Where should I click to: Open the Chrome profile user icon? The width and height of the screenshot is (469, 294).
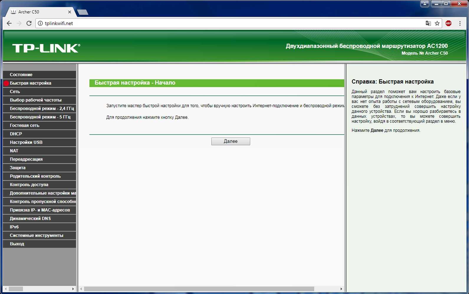tap(425, 4)
